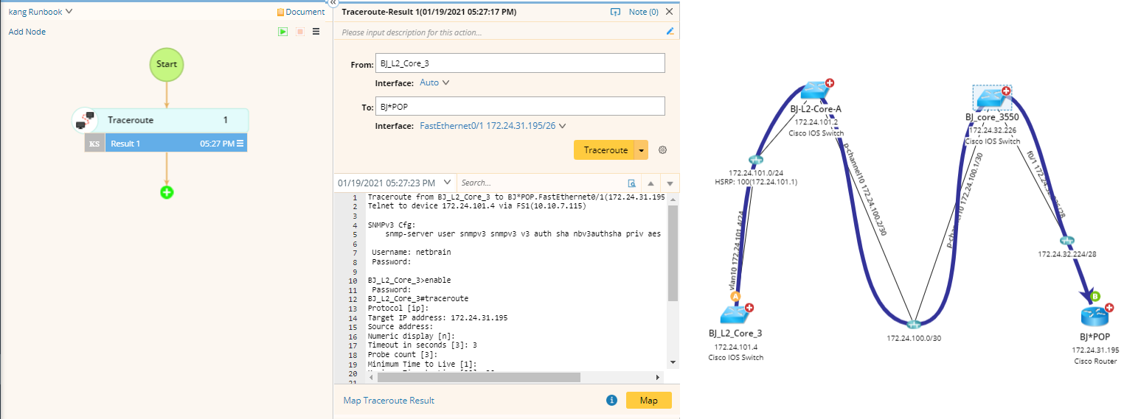
Task: Open Result 1 row menu icon
Action: pos(240,144)
